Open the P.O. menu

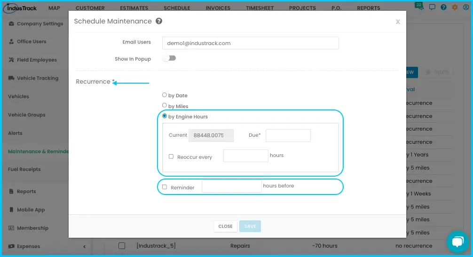336,8
